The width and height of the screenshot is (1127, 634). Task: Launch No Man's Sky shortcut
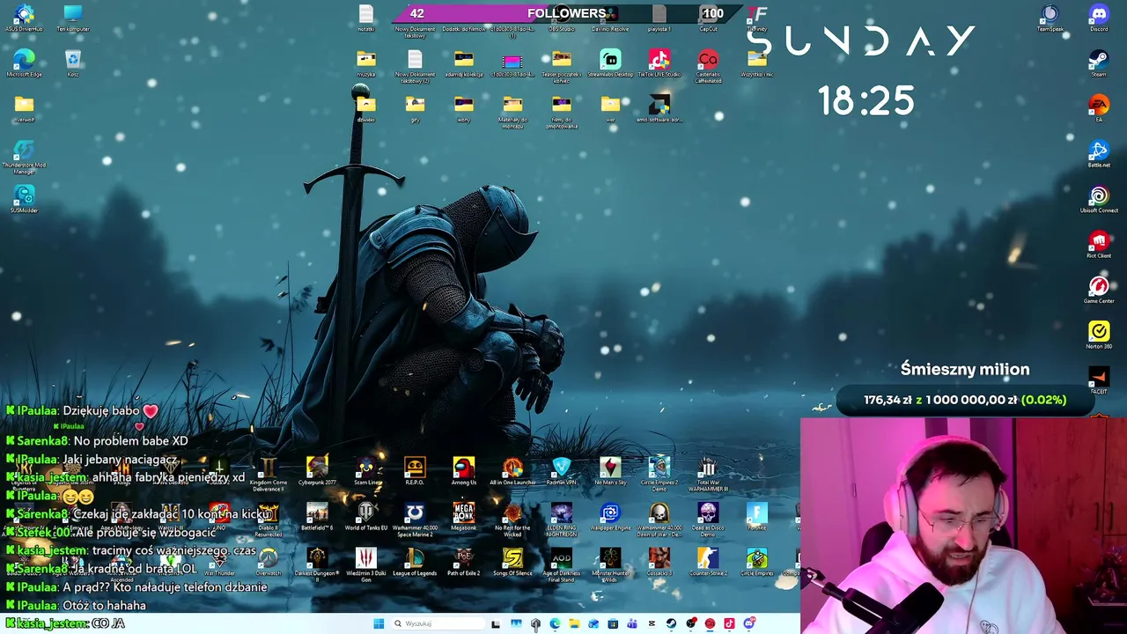(610, 471)
